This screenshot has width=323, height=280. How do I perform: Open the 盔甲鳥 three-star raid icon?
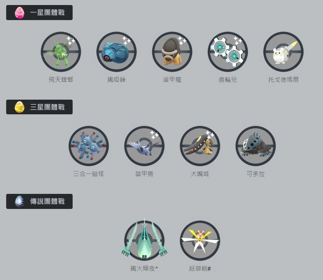coord(144,146)
